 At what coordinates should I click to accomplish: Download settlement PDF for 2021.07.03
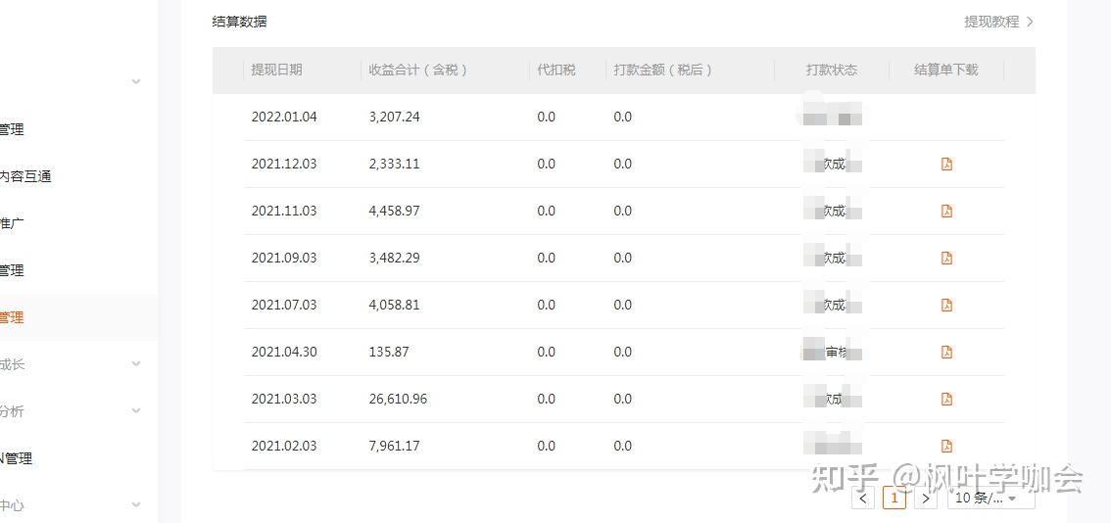[x=946, y=305]
